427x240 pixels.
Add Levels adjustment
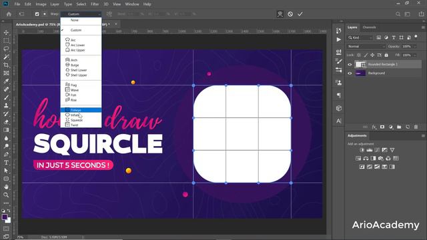(x=369, y=150)
